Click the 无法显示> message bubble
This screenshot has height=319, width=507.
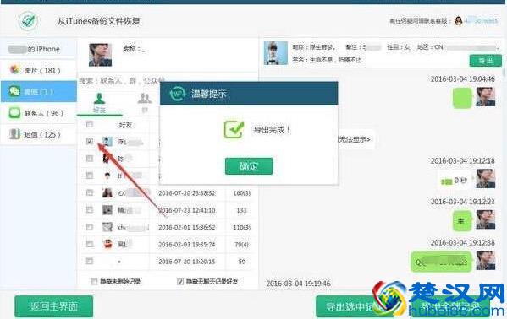(x=355, y=139)
